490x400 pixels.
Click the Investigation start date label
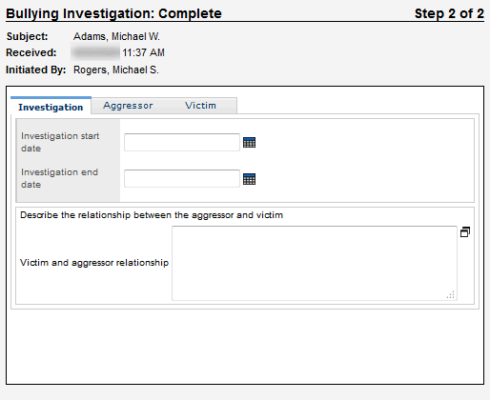pyautogui.click(x=60, y=142)
